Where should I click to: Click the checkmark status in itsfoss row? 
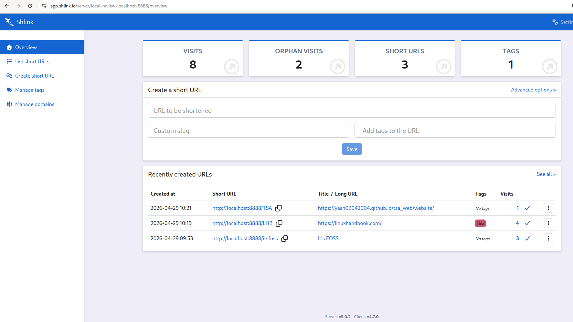pos(527,239)
